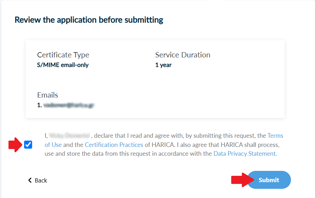
Task: Go back using the Back button
Action: 41,180
